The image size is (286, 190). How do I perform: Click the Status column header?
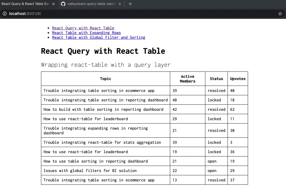pyautogui.click(x=216, y=79)
